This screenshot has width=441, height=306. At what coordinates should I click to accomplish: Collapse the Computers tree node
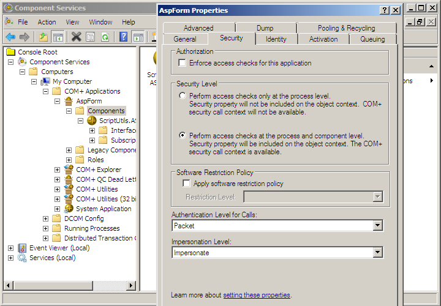[x=22, y=72]
